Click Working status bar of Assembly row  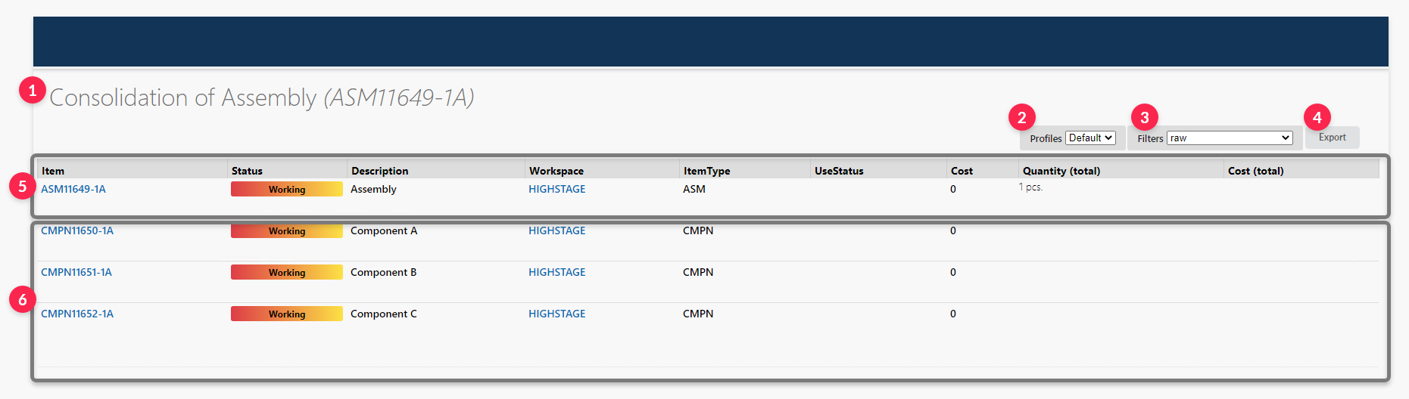coord(287,189)
